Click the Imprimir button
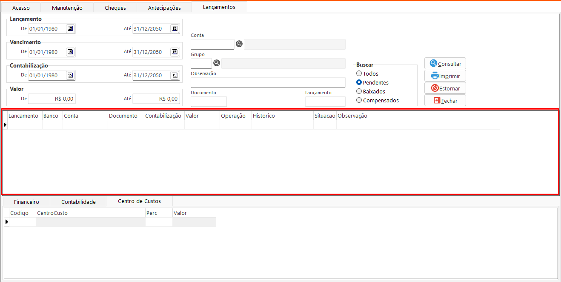The height and width of the screenshot is (282, 561). (445, 76)
